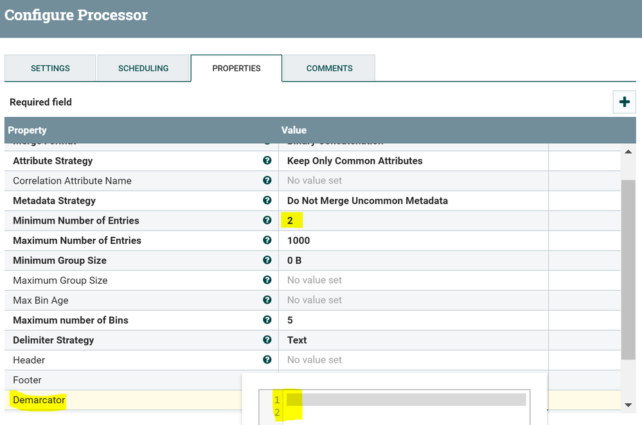
Task: Click help icon for Delimiter Strategy
Action: click(267, 340)
